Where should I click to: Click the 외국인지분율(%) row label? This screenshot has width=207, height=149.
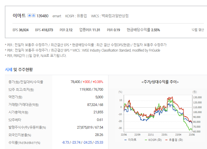click(x=20, y=135)
